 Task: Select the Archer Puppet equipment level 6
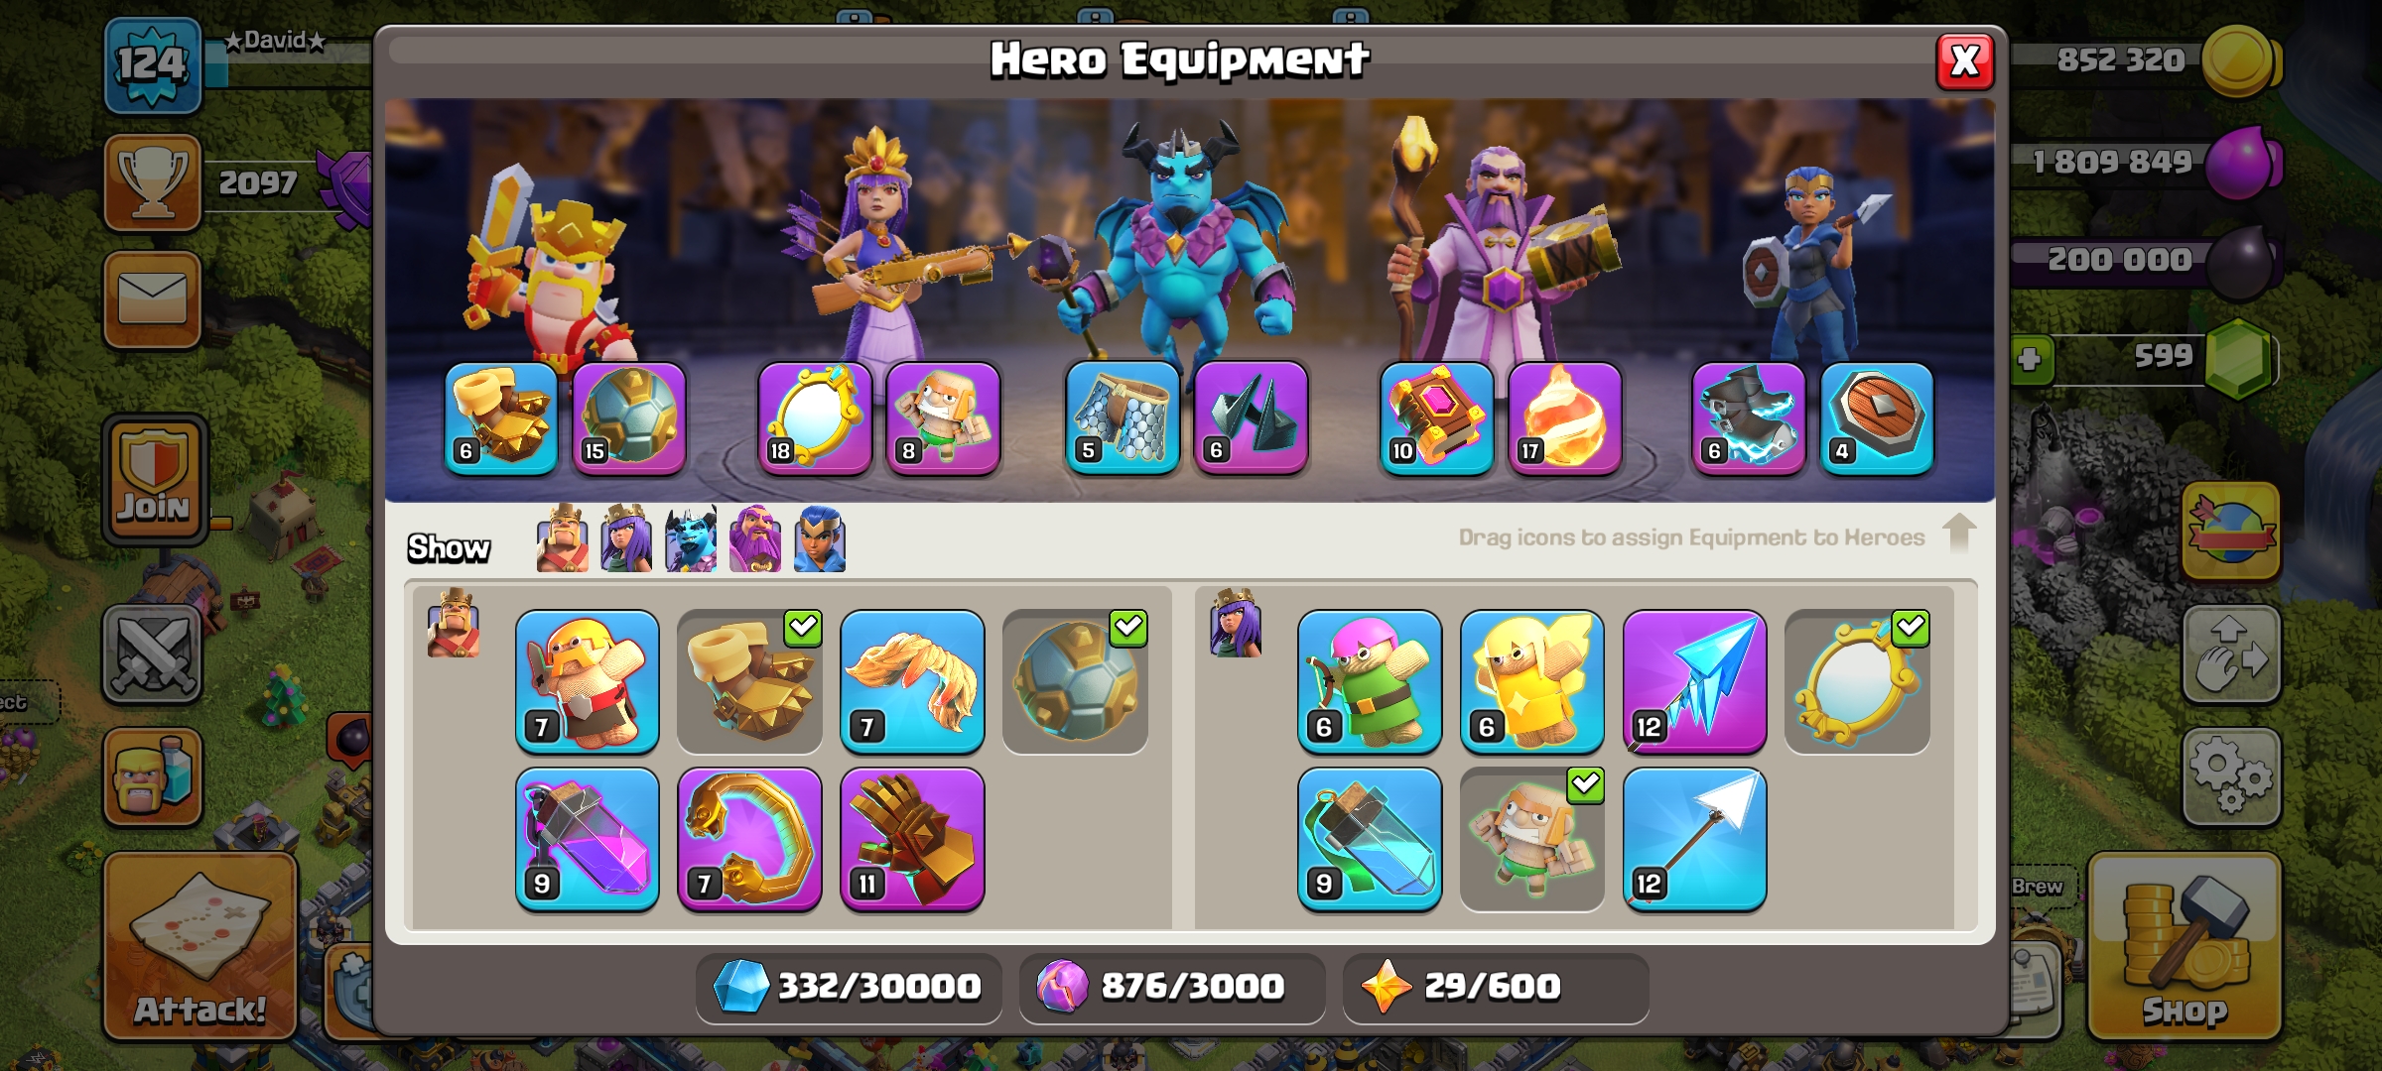click(1370, 682)
